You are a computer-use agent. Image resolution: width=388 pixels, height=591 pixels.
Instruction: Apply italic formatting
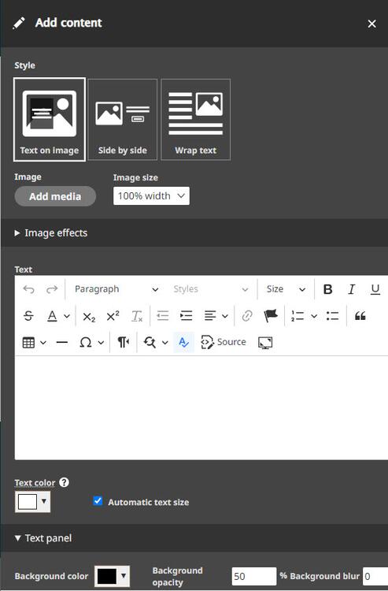pos(352,289)
